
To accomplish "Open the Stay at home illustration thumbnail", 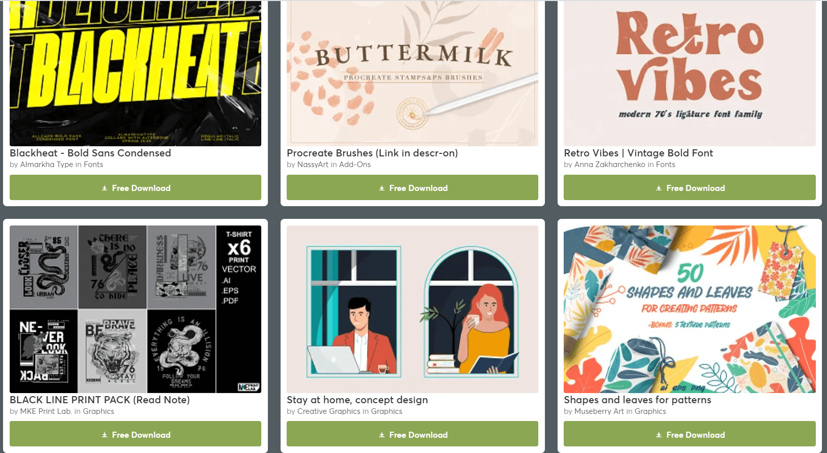I will click(x=412, y=309).
